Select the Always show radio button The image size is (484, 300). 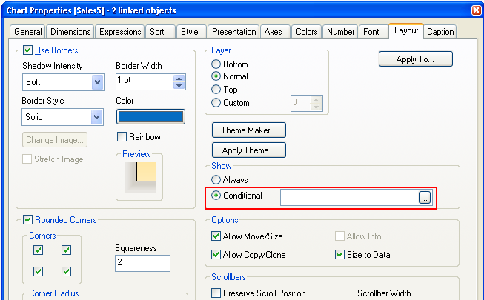[x=216, y=180]
